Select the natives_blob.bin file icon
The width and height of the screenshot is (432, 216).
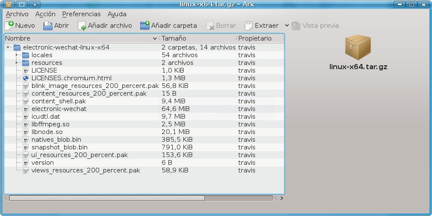point(26,140)
